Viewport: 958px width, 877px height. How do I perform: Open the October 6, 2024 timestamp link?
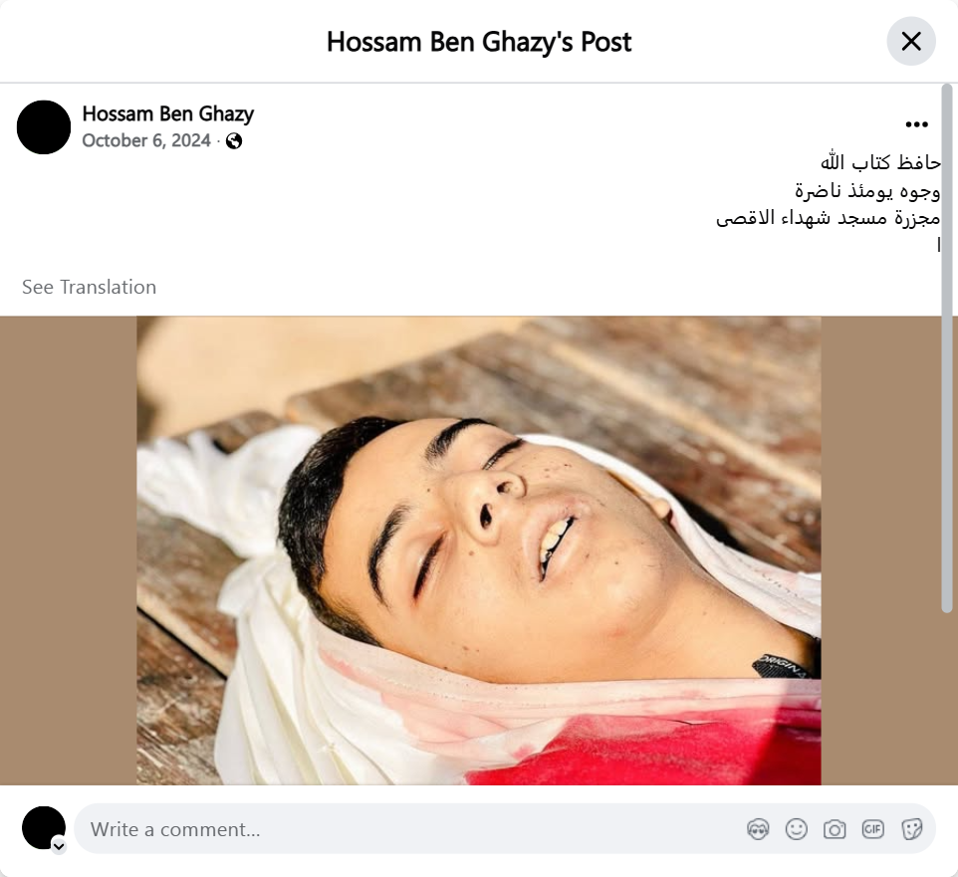pos(146,140)
